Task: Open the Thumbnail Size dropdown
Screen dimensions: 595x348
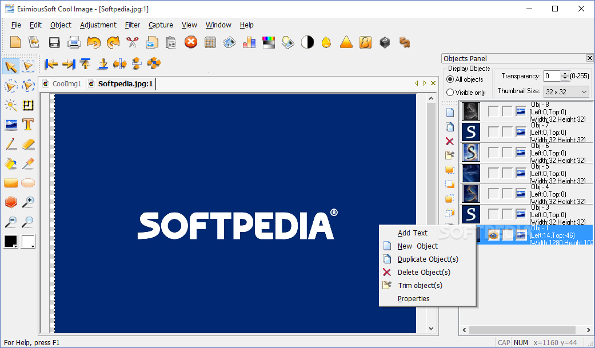Action: [x=566, y=92]
